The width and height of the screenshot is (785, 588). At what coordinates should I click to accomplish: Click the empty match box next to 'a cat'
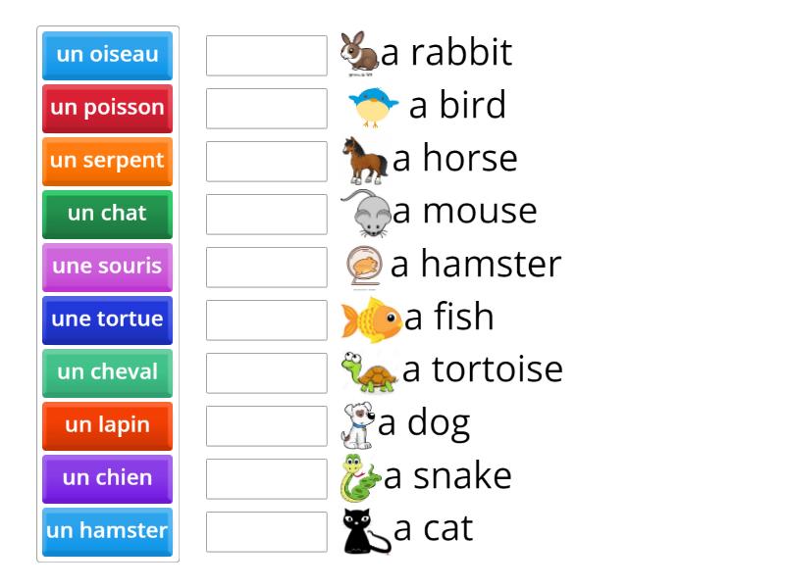tap(266, 532)
